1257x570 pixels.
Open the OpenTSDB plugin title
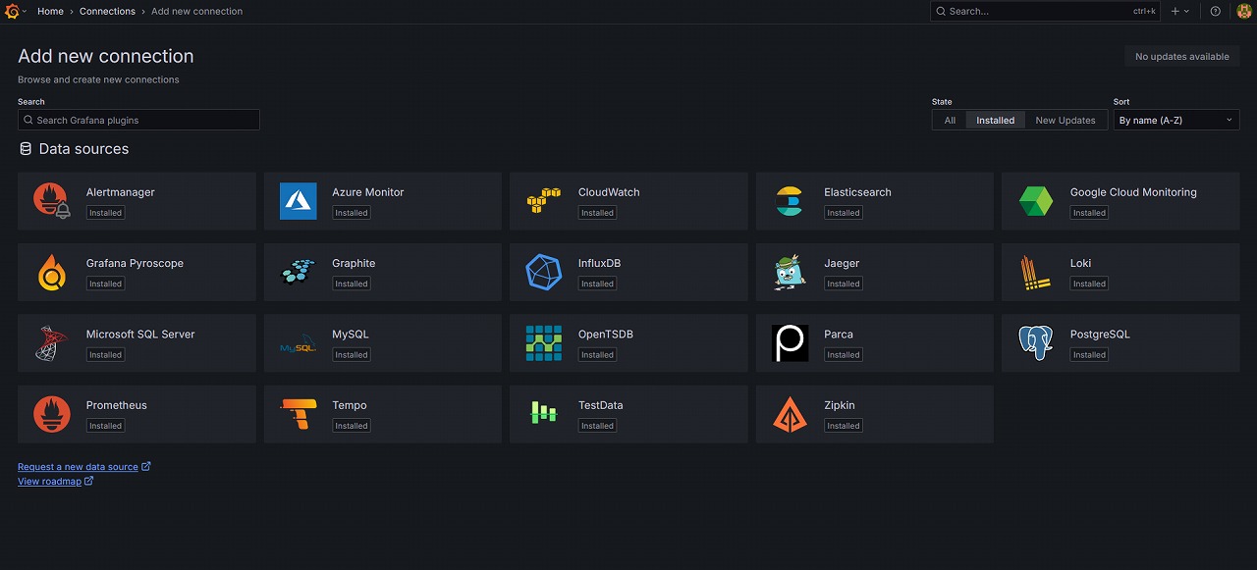click(606, 335)
